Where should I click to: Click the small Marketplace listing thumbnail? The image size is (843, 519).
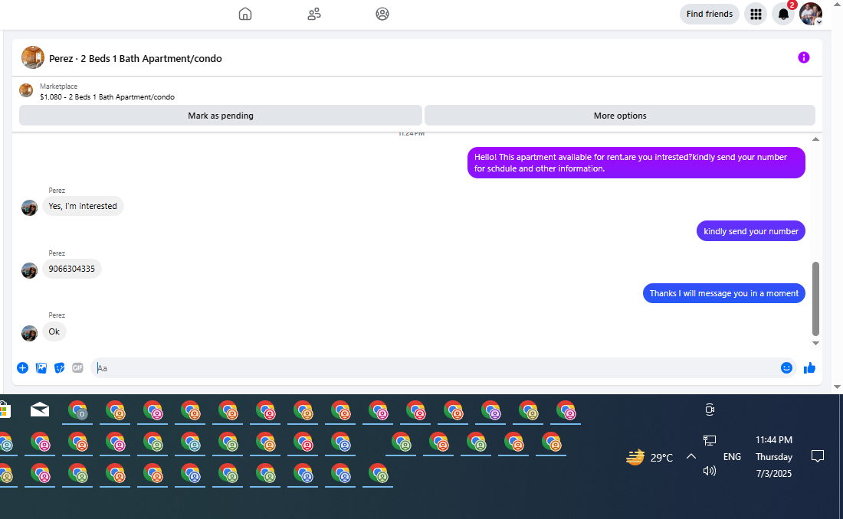click(x=26, y=90)
